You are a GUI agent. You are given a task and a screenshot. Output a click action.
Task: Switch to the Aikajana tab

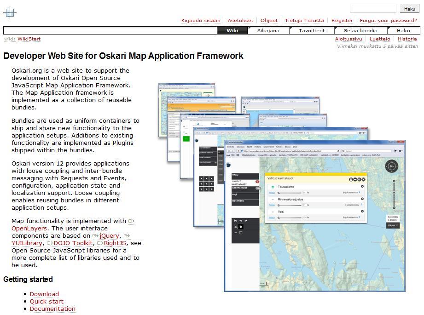pos(268,30)
